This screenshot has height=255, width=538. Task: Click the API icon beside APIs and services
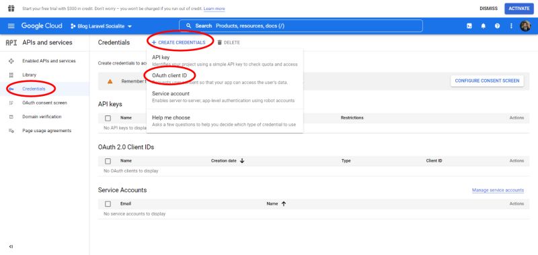11,43
